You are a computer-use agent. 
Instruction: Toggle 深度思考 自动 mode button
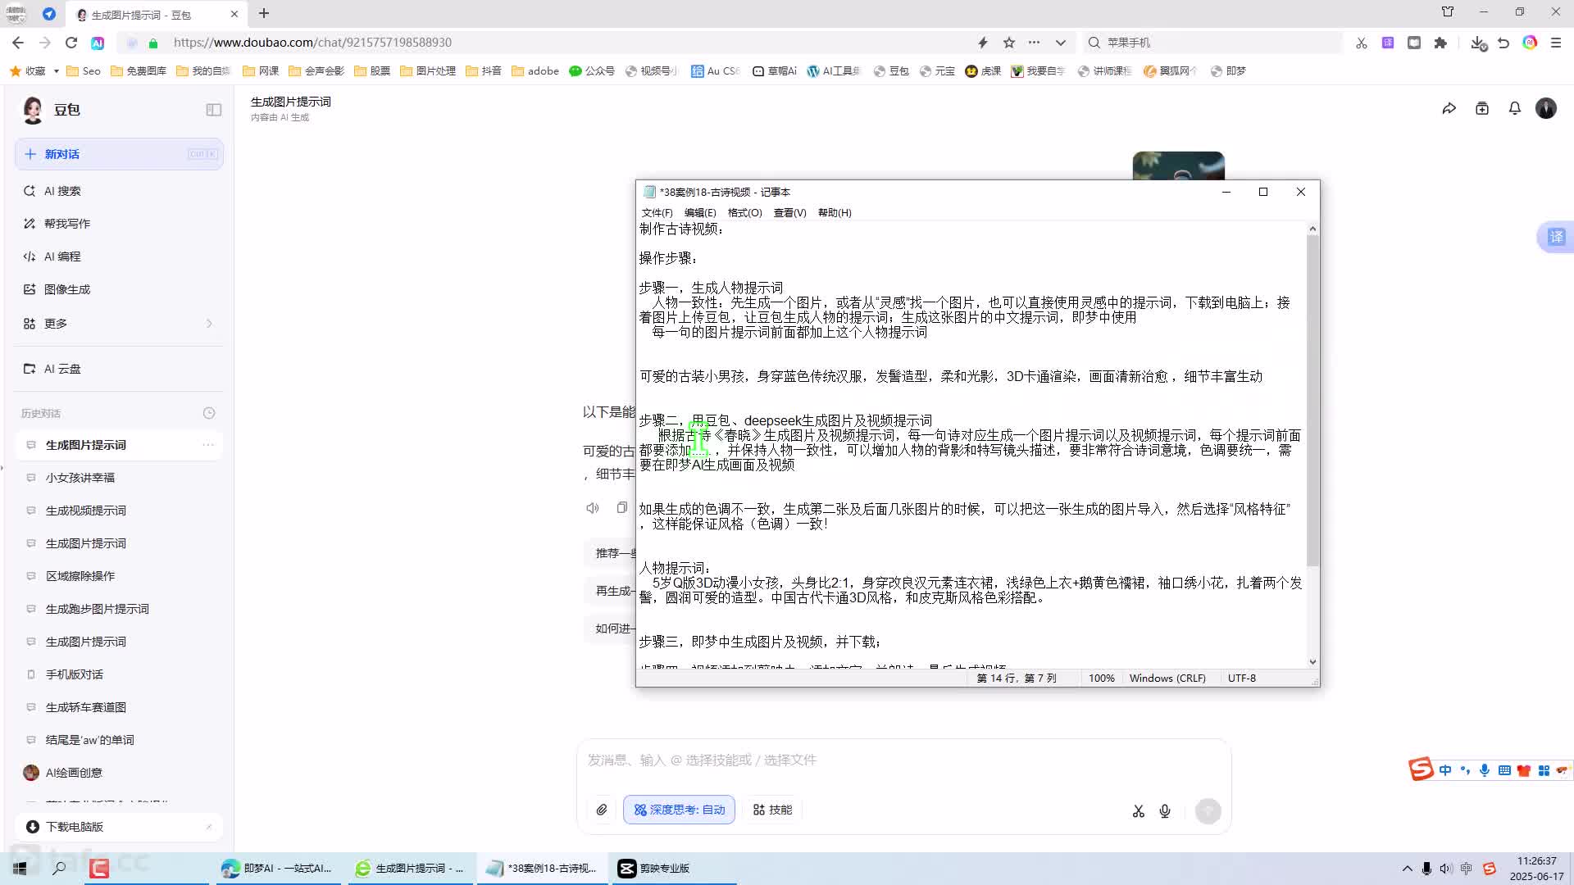(x=679, y=810)
